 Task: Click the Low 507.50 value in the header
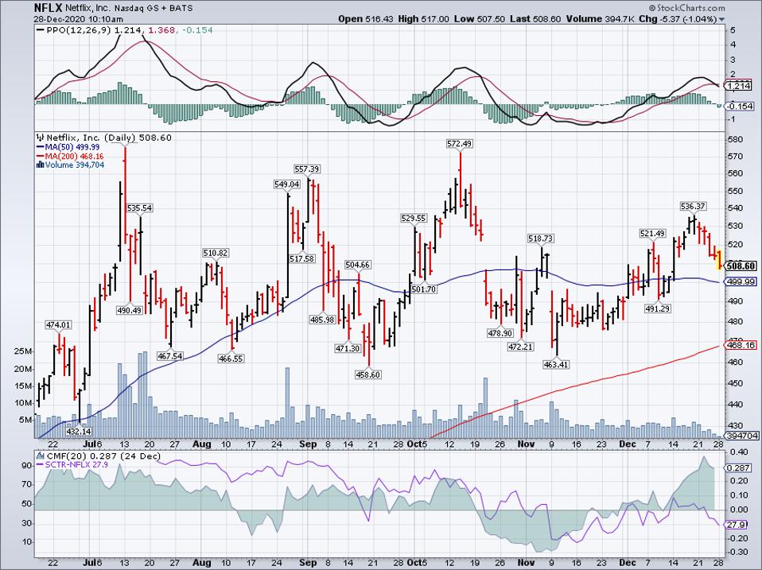point(480,19)
